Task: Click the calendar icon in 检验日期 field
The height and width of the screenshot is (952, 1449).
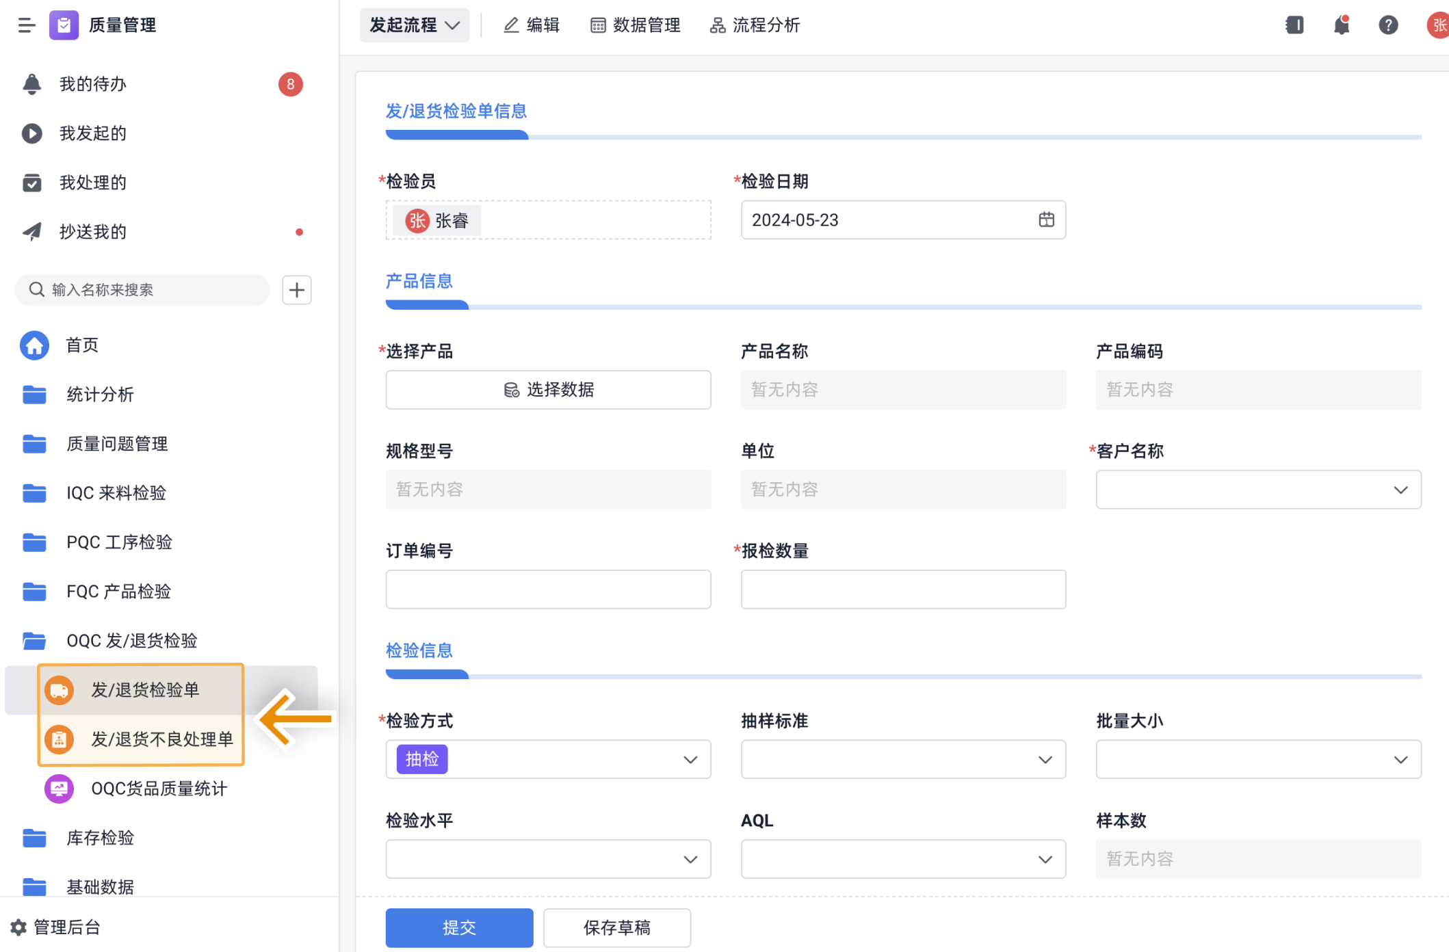Action: (x=1046, y=220)
